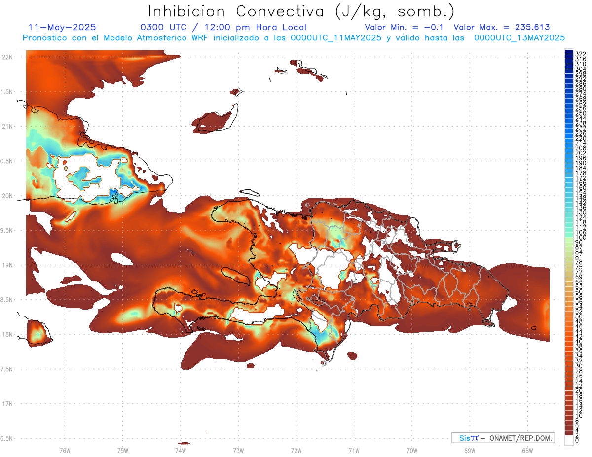Pick the bright orange swatch beside 42
Image resolution: width=592 pixels, height=457 pixels.
(569, 334)
